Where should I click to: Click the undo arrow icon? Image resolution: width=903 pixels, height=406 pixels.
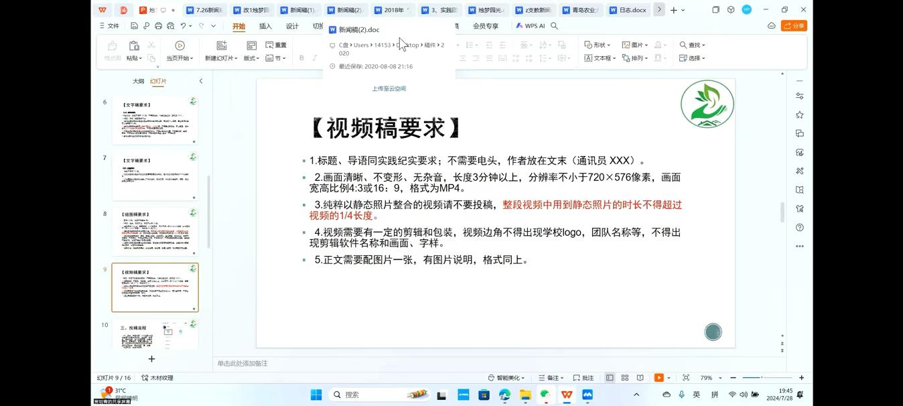pos(183,26)
